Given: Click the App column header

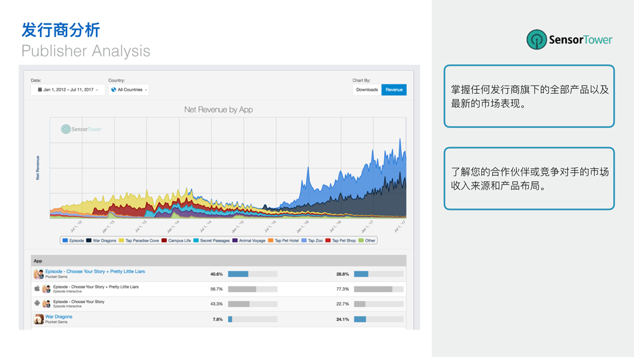Looking at the screenshot, I should tap(38, 261).
